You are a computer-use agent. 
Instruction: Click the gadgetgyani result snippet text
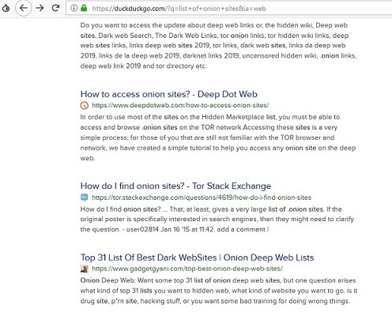[x=219, y=291]
